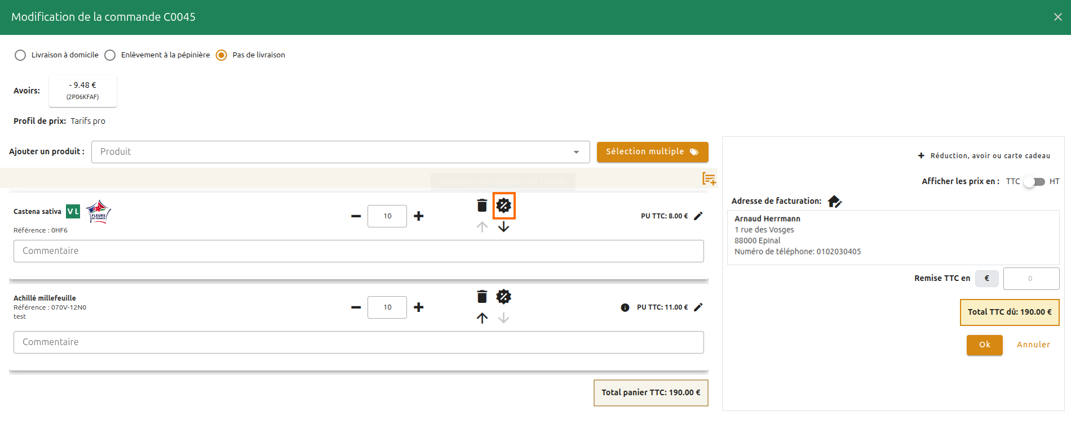Viewport: 1071px width, 429px height.
Task: Add a Réduction, avoir ou carte cadeau
Action: tap(984, 156)
